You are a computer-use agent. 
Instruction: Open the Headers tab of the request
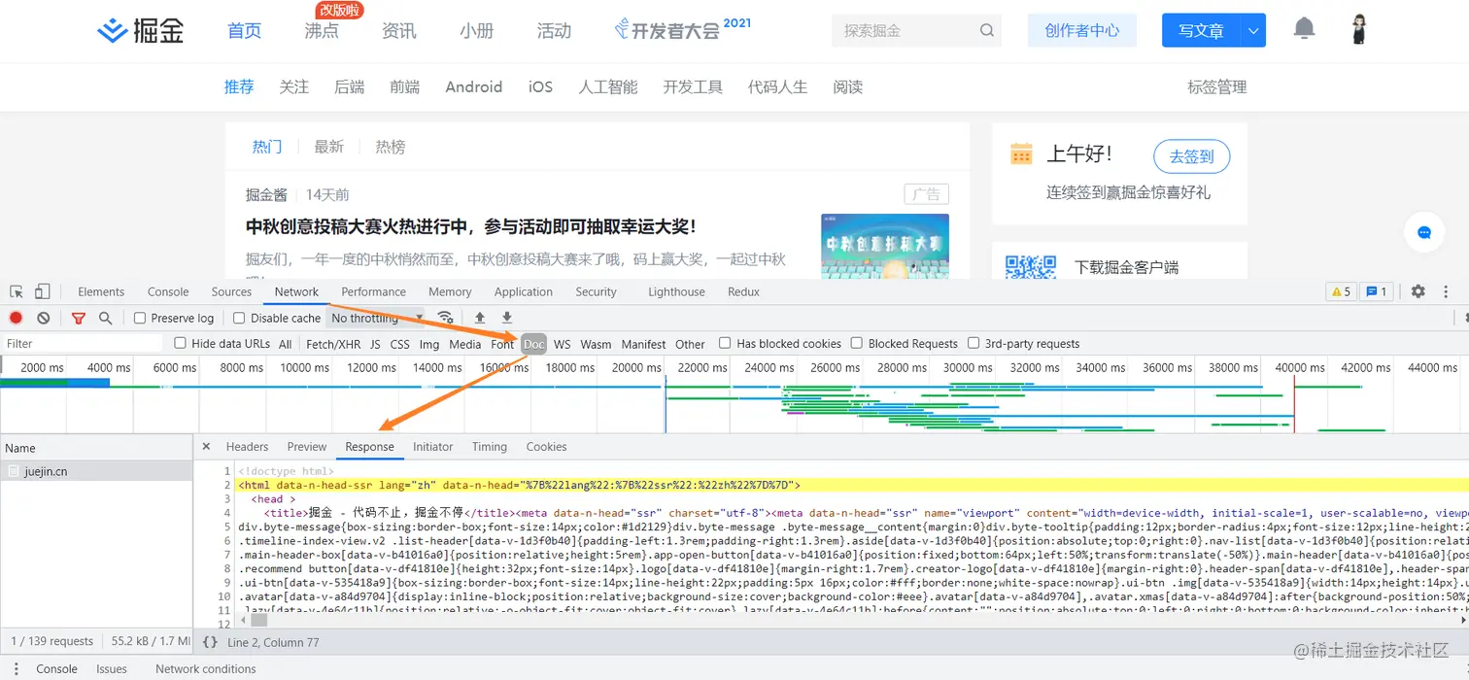(x=247, y=447)
